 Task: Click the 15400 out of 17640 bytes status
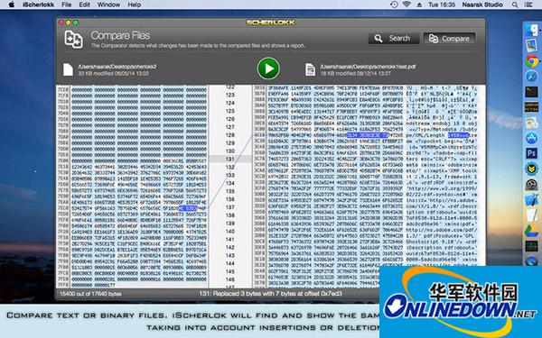(x=90, y=294)
